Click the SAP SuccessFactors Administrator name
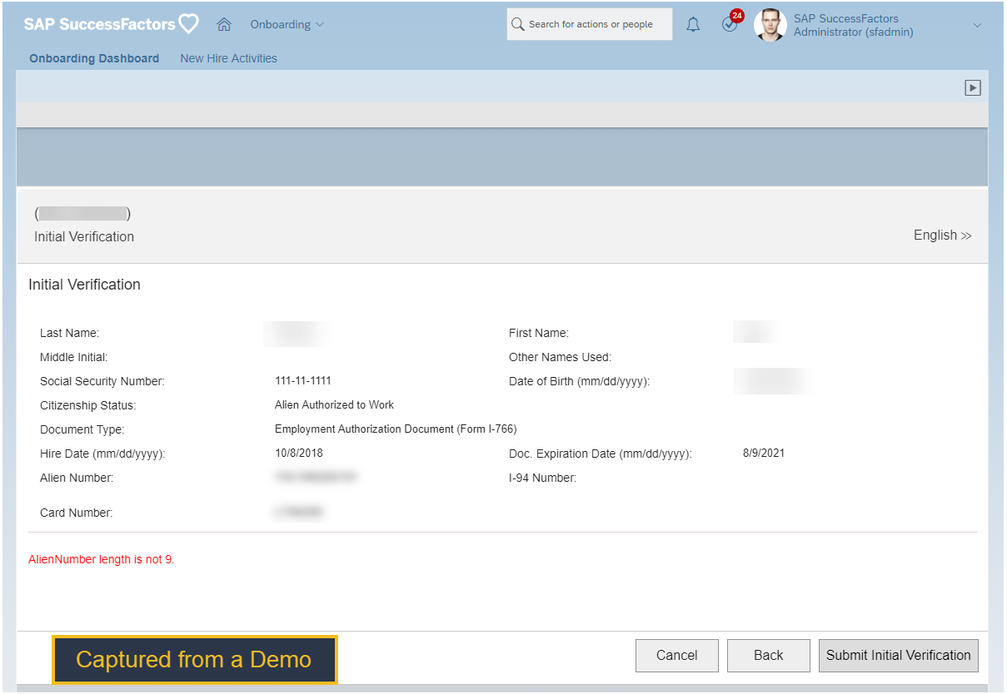Image resolution: width=1007 pixels, height=694 pixels. pyautogui.click(x=854, y=25)
